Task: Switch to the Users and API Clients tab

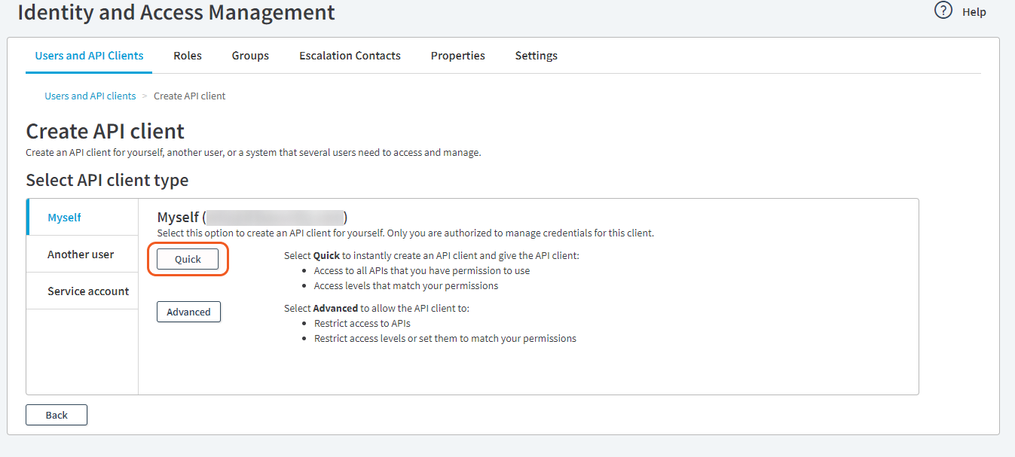Action: point(89,56)
